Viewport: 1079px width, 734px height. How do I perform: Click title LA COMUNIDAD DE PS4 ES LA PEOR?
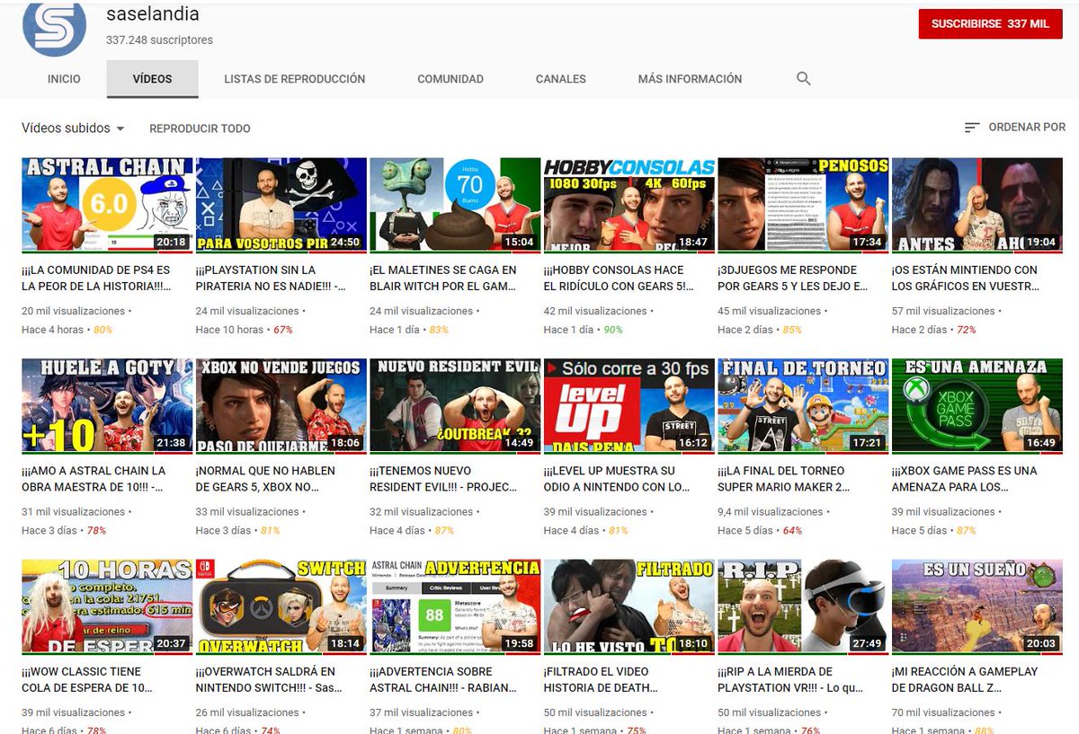96,278
